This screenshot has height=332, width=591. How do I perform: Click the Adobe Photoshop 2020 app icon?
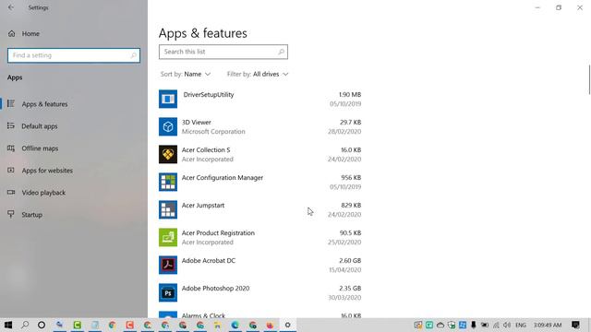[x=168, y=293]
